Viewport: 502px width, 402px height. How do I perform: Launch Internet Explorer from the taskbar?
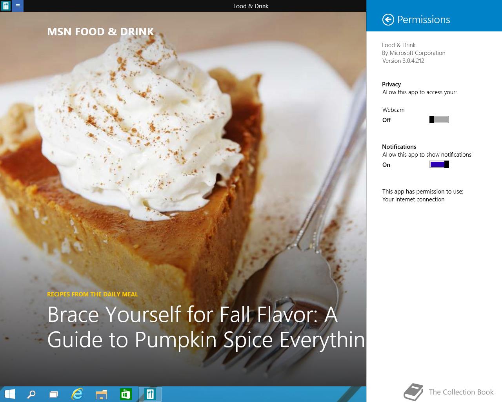77,394
